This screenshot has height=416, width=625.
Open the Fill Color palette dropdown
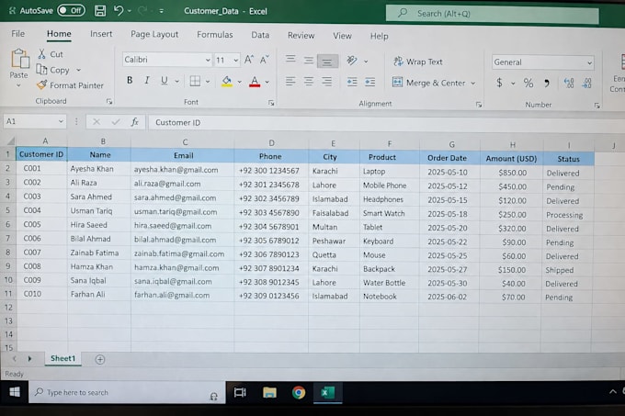click(240, 82)
